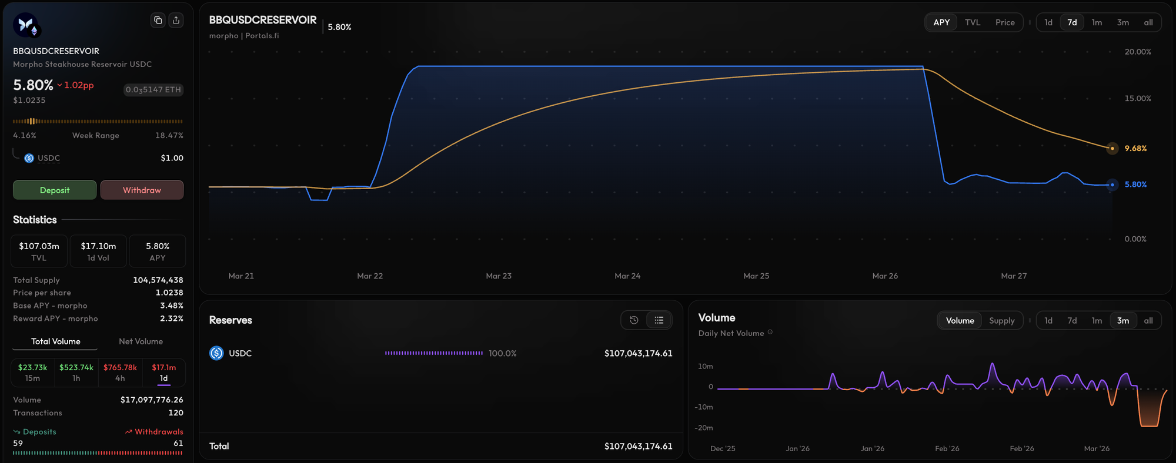1176x463 pixels.
Task: Click the blue 5.80% chart endpoint marker
Action: [x=1112, y=184]
